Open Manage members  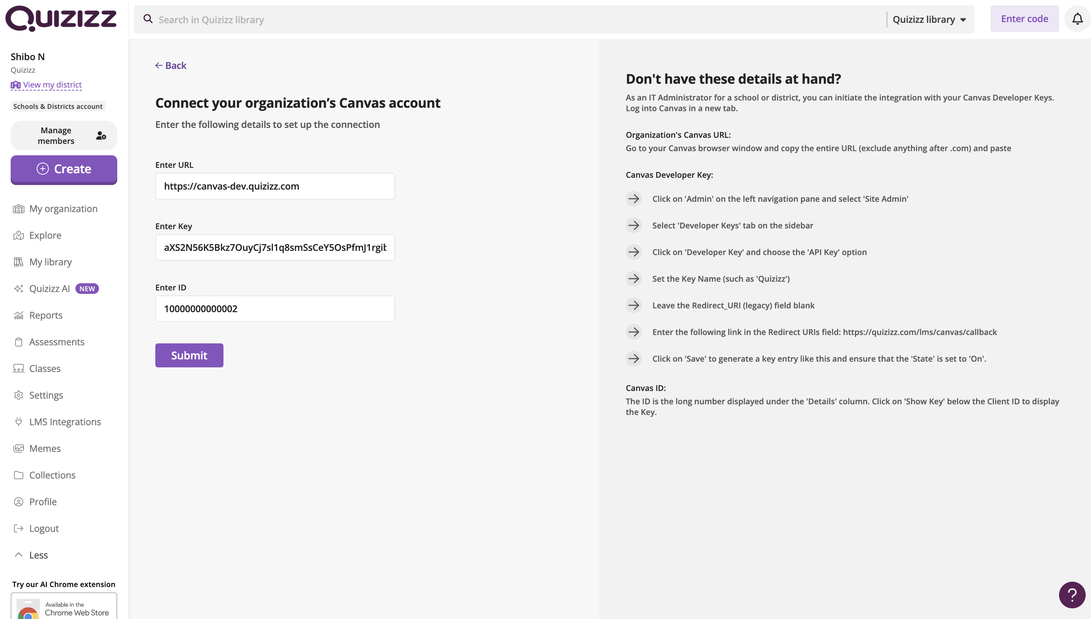tap(64, 136)
